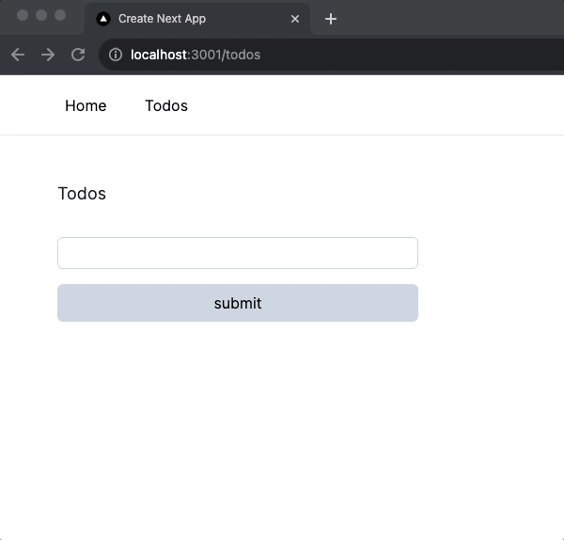Go back using the browser back arrow
564x540 pixels.
18,55
